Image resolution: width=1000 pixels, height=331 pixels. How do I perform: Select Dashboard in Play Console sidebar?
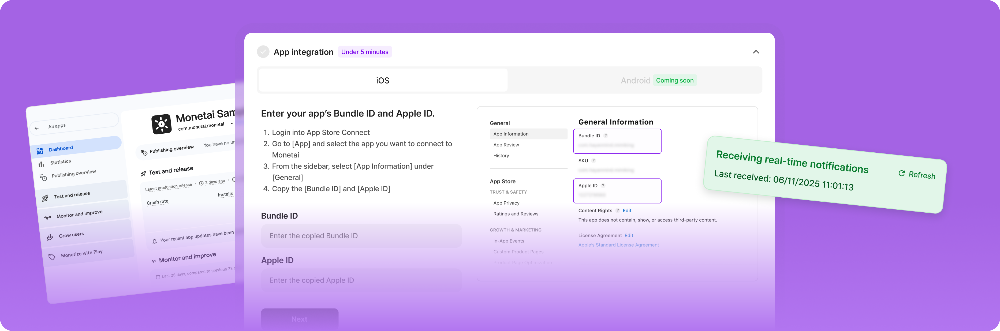click(x=76, y=147)
